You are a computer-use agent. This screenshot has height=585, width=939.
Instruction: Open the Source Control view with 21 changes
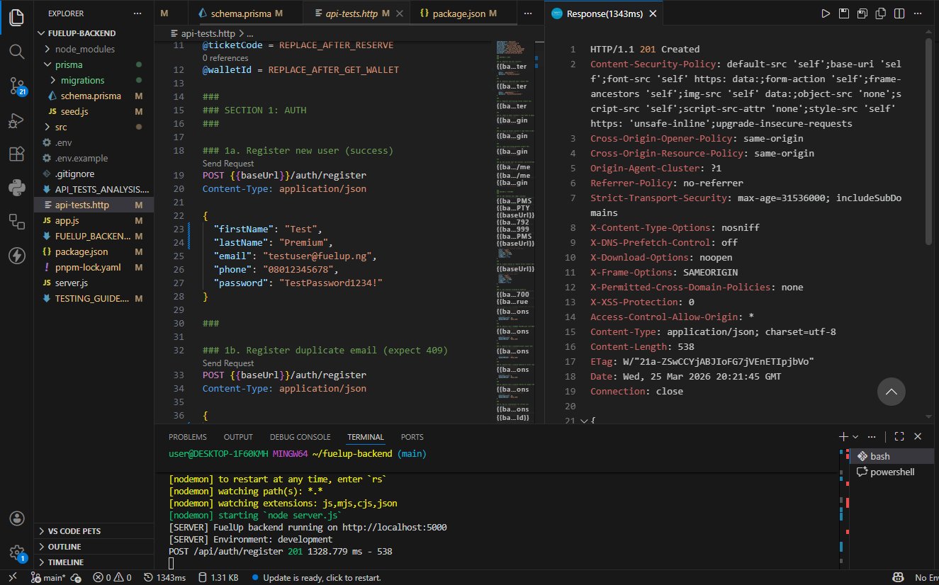click(x=16, y=87)
